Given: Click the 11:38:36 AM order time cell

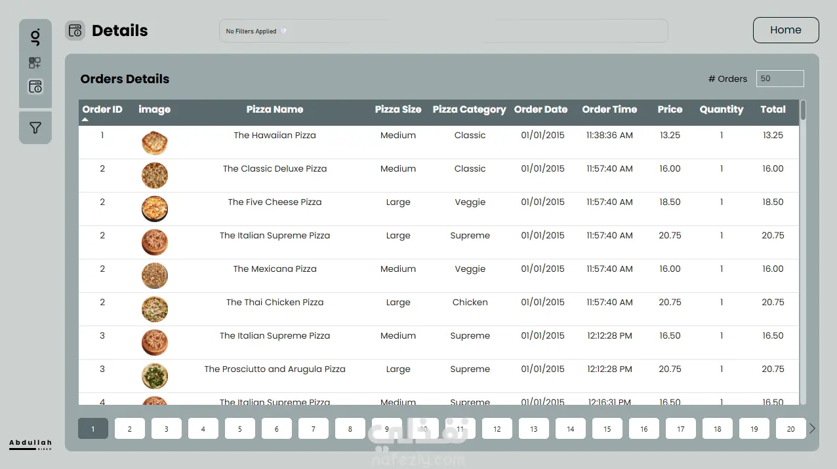Looking at the screenshot, I should pyautogui.click(x=610, y=136).
